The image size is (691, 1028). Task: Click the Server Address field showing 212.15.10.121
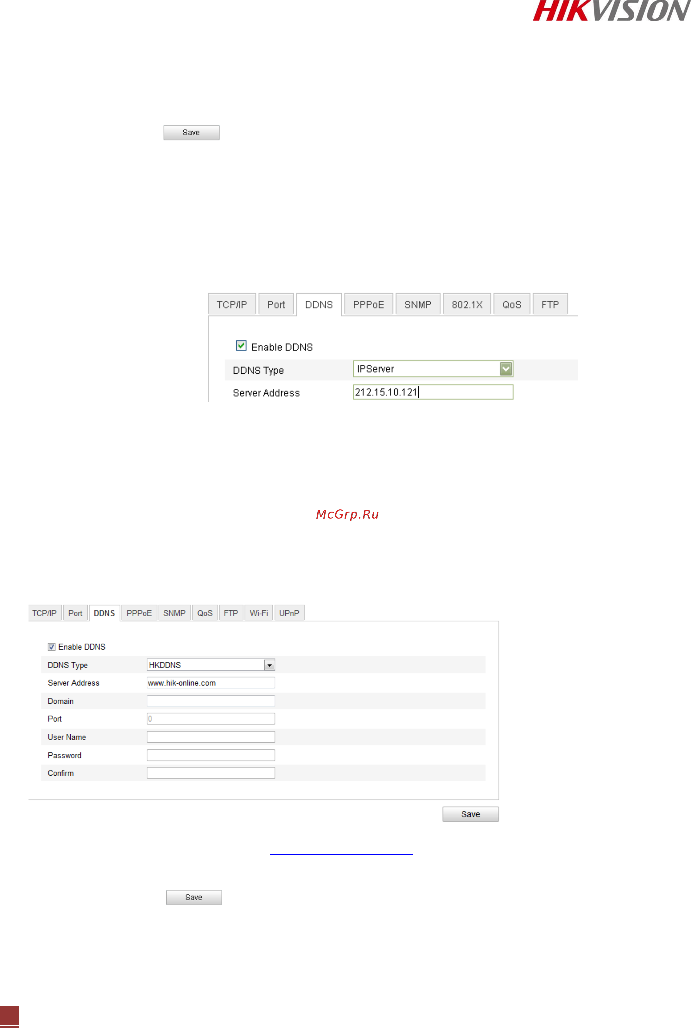pyautogui.click(x=433, y=392)
